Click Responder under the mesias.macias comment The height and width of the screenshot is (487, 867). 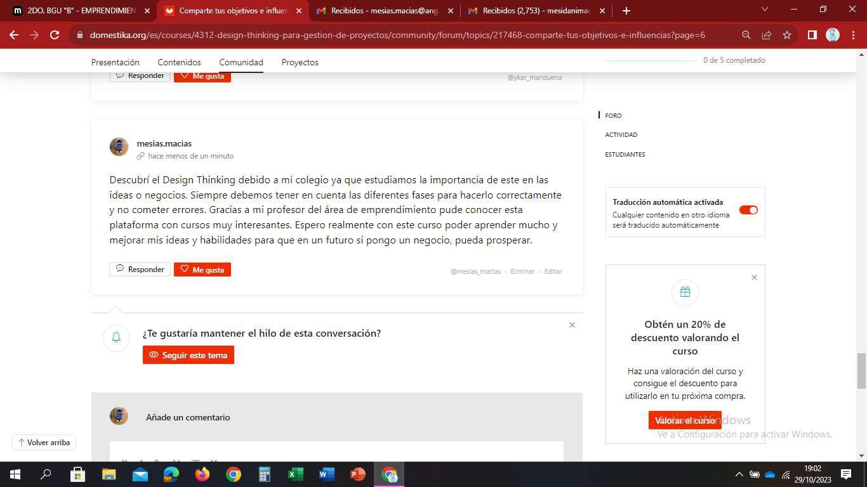click(x=140, y=269)
